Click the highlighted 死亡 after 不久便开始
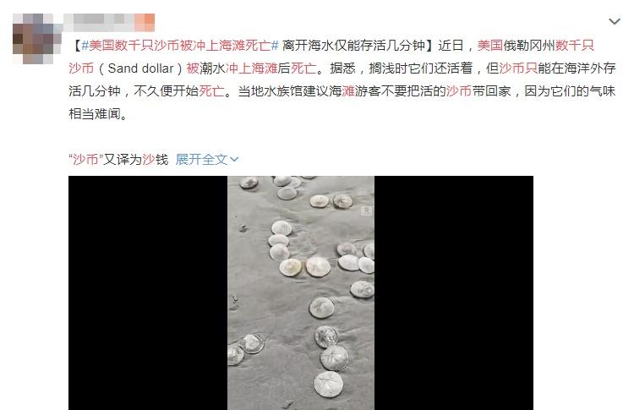634x410 pixels. click(x=211, y=91)
